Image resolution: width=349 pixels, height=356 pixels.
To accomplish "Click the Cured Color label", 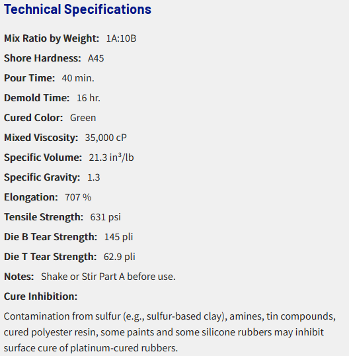I will point(33,118).
